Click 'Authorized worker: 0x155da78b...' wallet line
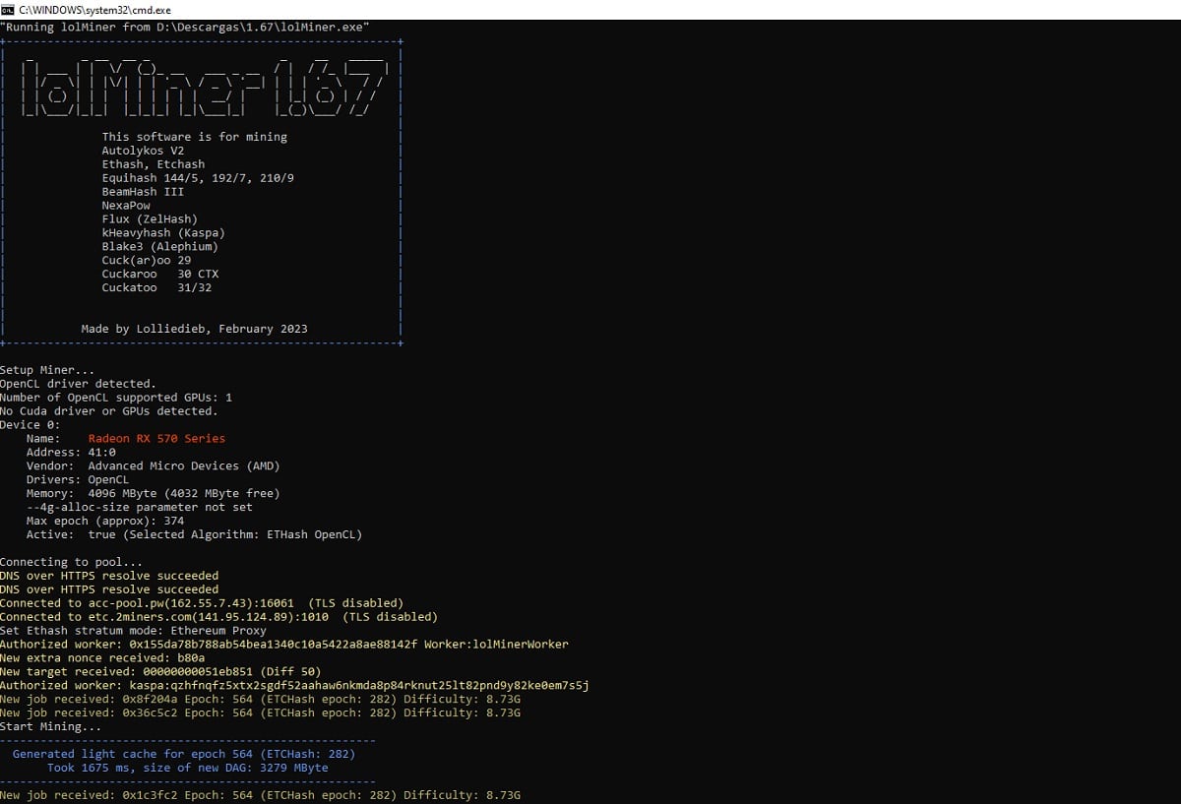 (283, 645)
